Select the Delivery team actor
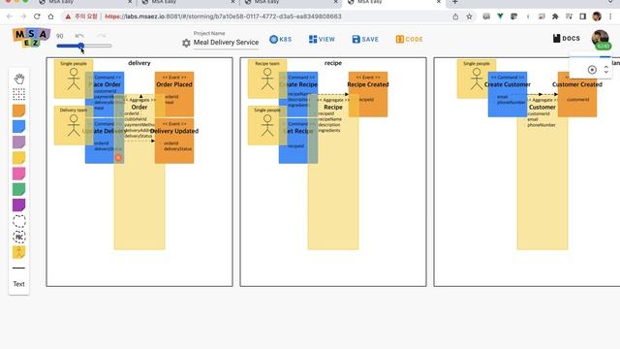This screenshot has height=349, width=620. (x=74, y=125)
